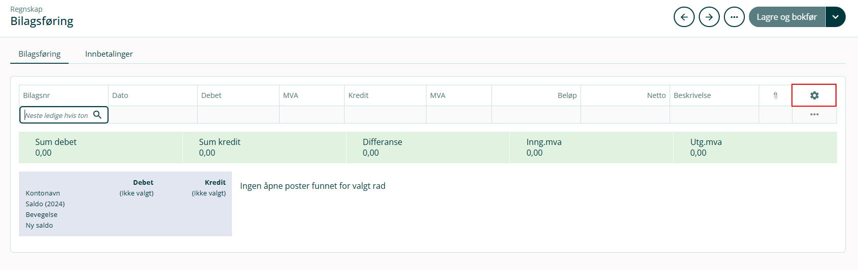The image size is (858, 270).
Task: Open the header more-options ellipsis button
Action: coord(734,17)
